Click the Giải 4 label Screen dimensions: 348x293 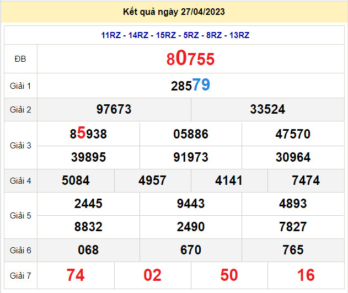[x=20, y=180]
